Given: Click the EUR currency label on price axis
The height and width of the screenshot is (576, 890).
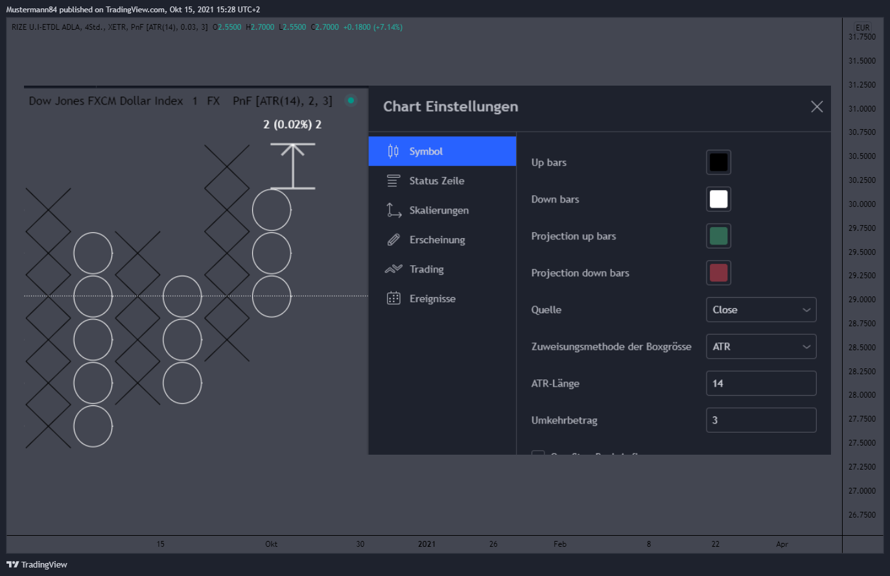Looking at the screenshot, I should pos(863,27).
